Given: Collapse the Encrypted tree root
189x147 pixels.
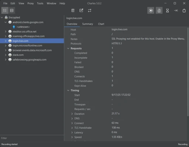Looking at the screenshot, I should (x=2, y=18).
